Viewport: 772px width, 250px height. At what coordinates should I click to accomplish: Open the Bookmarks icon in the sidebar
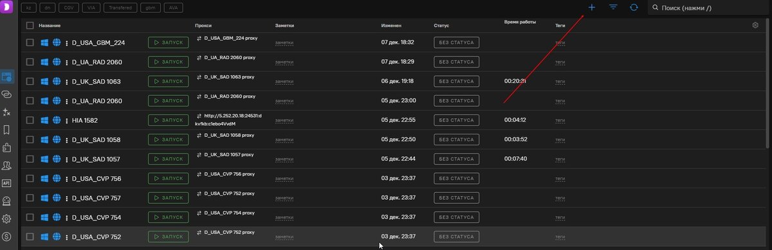(7, 129)
